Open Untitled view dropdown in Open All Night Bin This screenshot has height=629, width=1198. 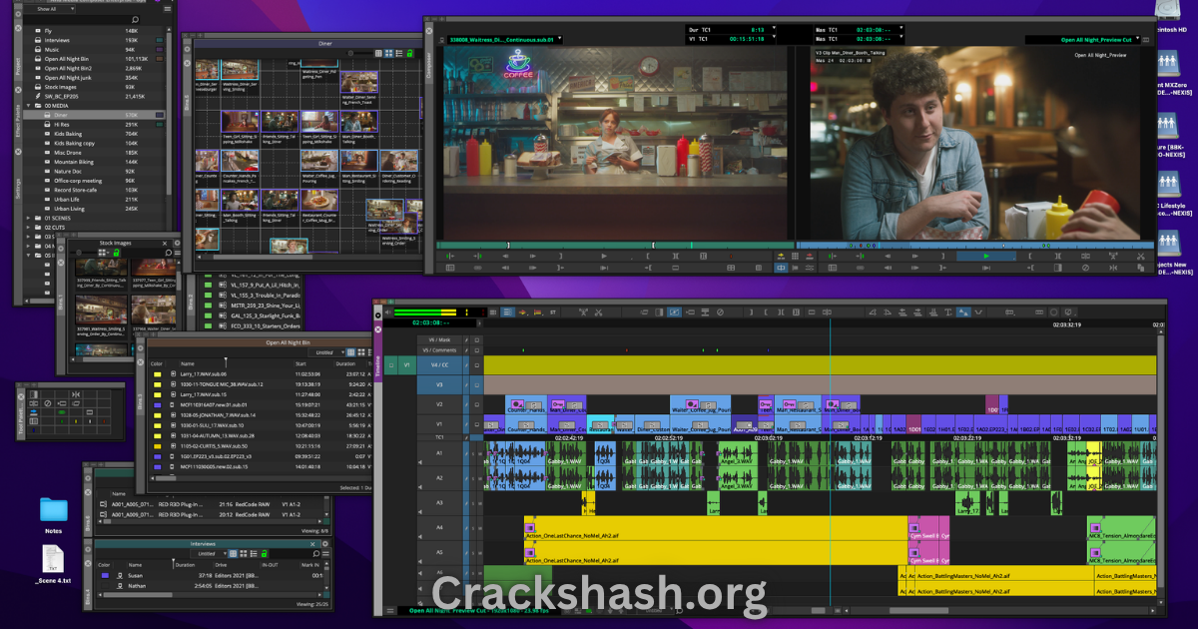tap(330, 352)
